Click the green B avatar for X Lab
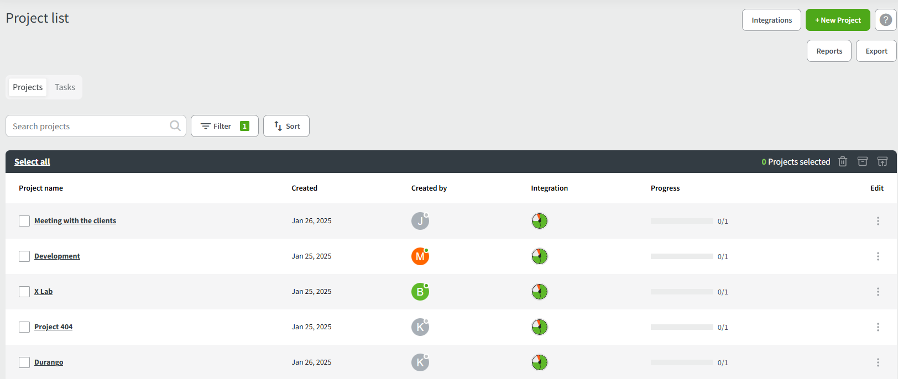 [420, 292]
